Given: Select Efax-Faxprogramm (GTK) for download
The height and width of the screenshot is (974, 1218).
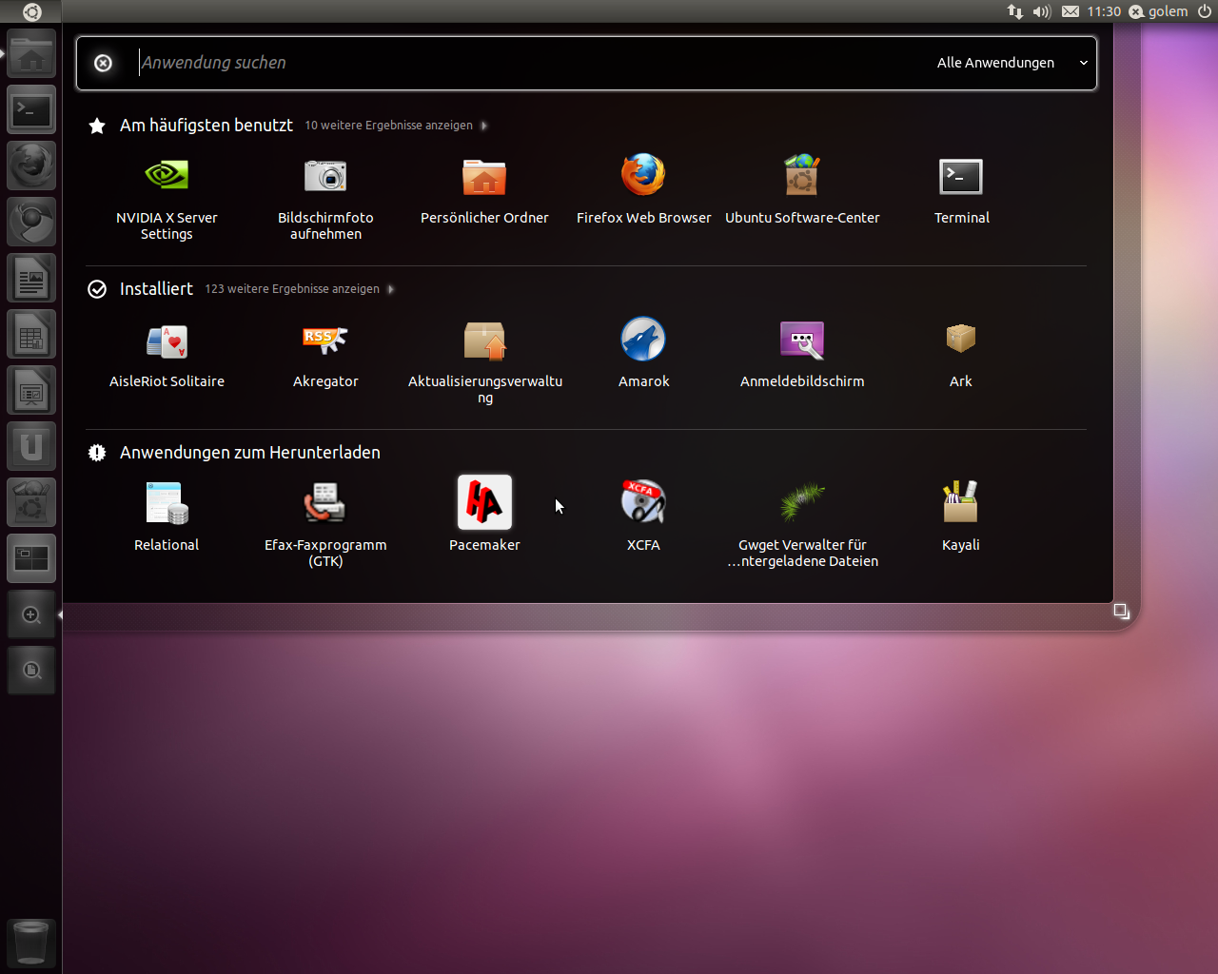Looking at the screenshot, I should click(325, 525).
